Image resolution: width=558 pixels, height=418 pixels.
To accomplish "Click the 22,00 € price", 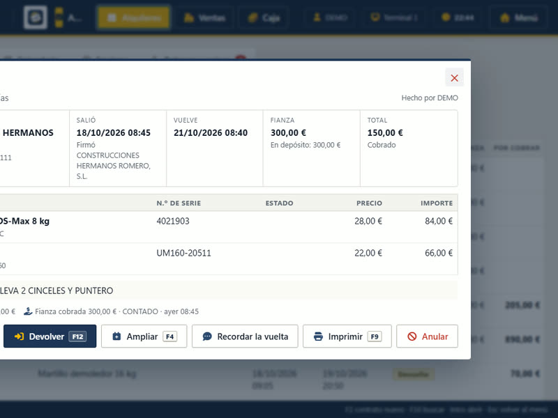I will click(x=368, y=253).
